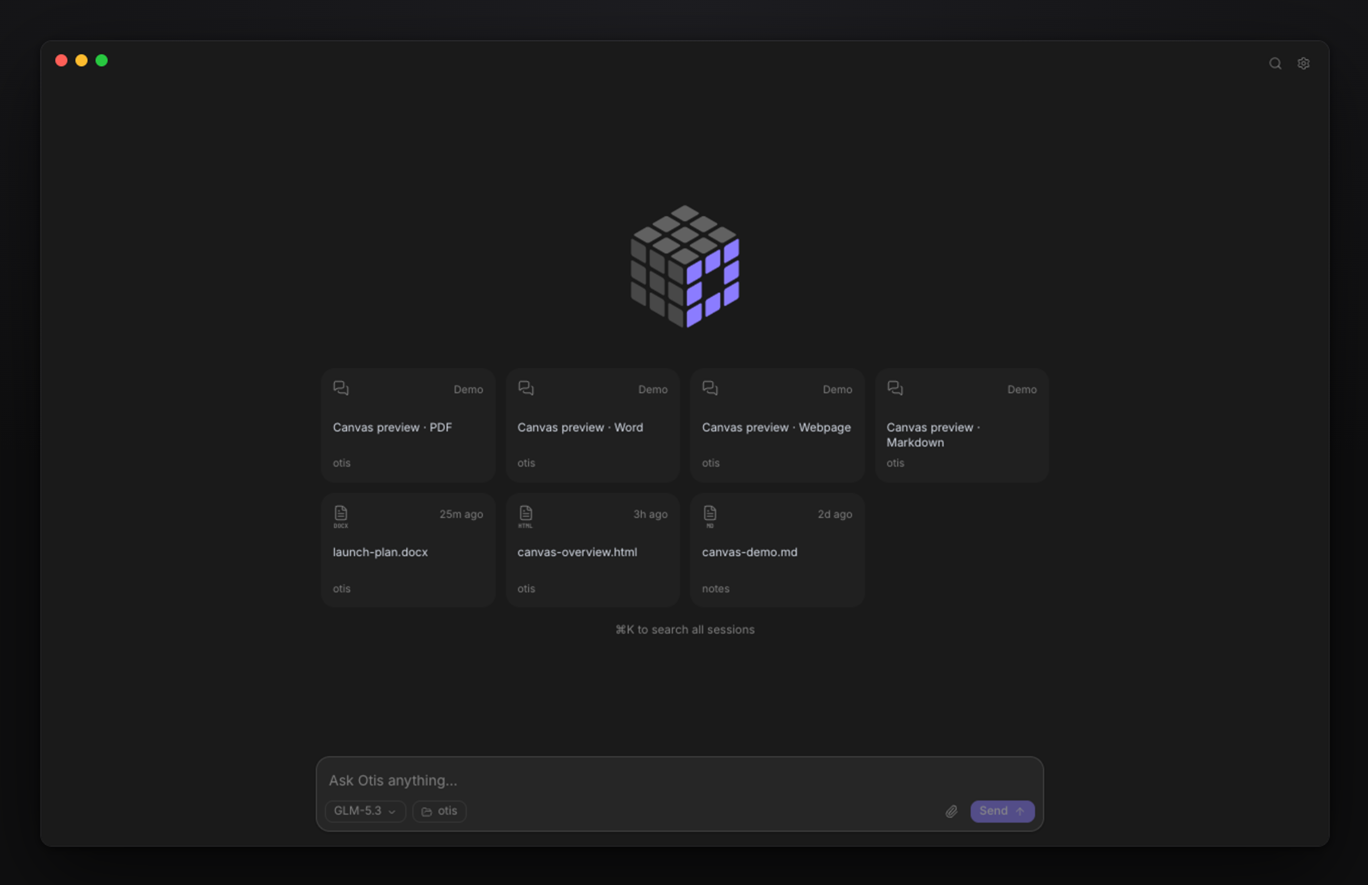Click MD file icon on canvas-demo card
The width and height of the screenshot is (1368, 885).
click(x=710, y=516)
